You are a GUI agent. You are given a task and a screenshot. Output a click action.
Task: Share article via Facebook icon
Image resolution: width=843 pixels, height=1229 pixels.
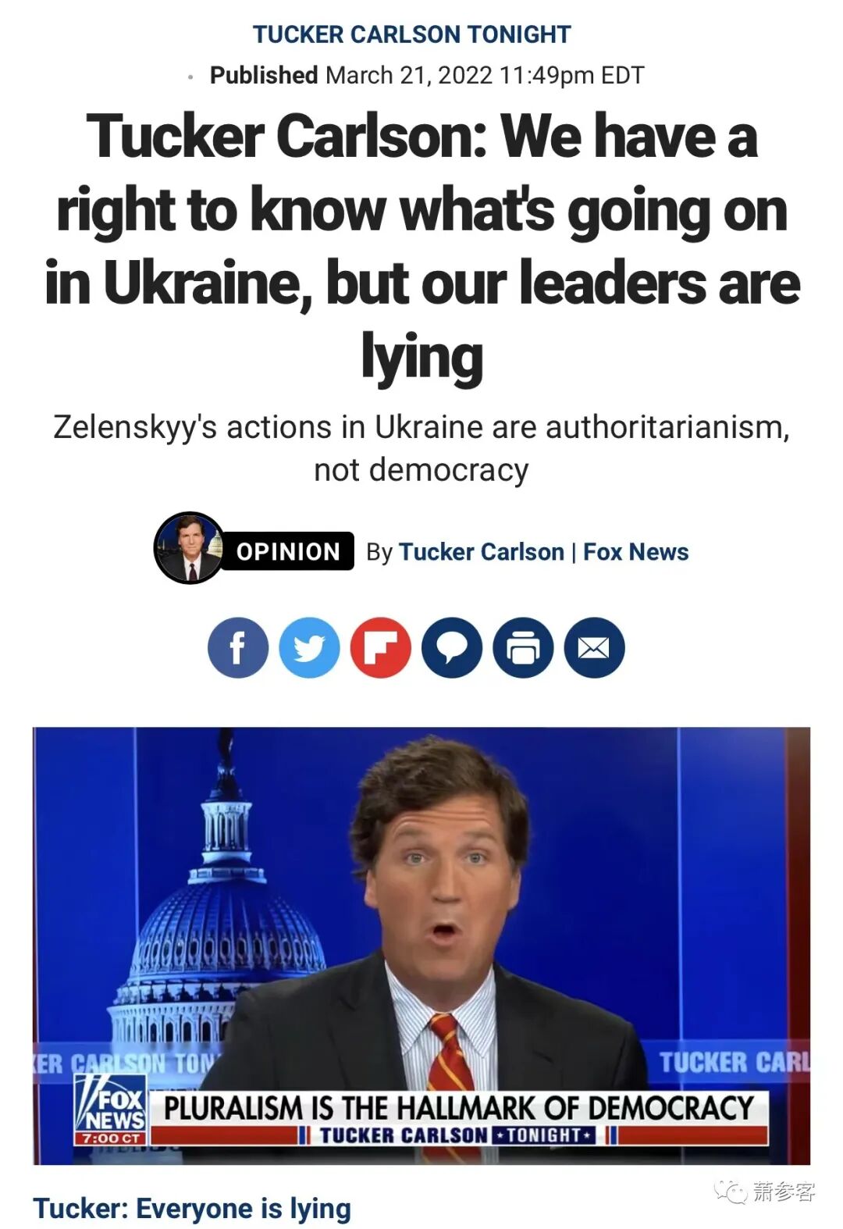click(x=238, y=647)
